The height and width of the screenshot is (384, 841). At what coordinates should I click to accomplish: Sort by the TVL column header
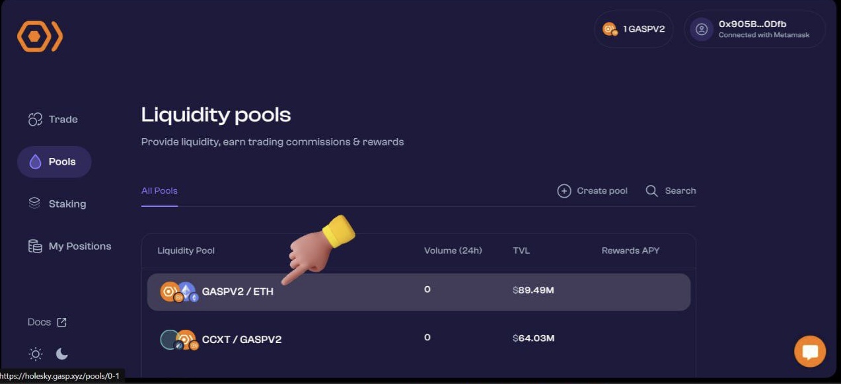[521, 250]
